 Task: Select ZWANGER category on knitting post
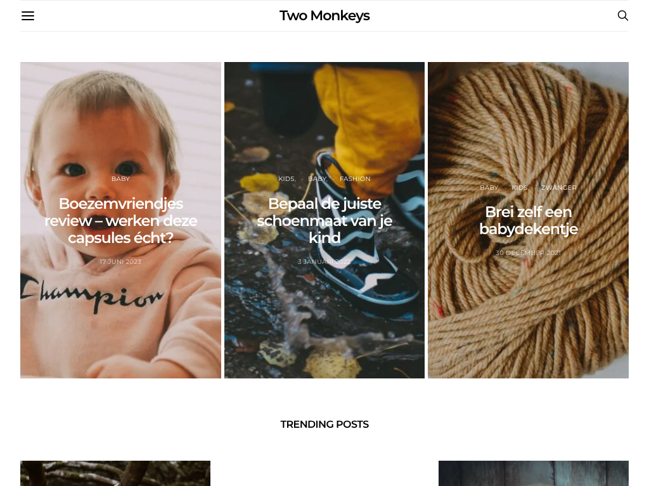coord(559,187)
